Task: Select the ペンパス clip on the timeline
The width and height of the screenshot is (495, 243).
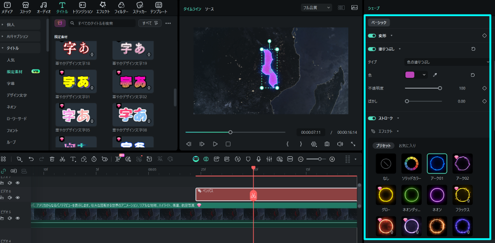Action: click(x=276, y=194)
